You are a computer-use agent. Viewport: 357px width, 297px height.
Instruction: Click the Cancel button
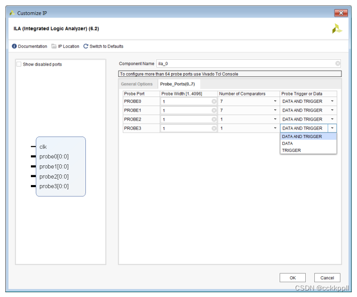327,278
